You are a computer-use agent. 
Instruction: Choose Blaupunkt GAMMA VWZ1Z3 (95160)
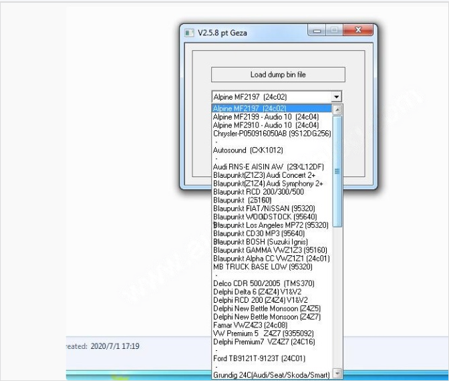point(272,250)
